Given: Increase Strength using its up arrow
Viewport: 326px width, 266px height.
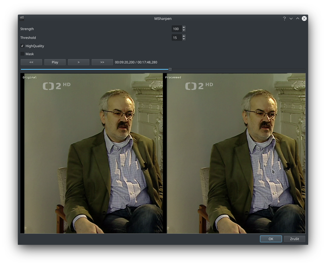Looking at the screenshot, I should pos(183,27).
